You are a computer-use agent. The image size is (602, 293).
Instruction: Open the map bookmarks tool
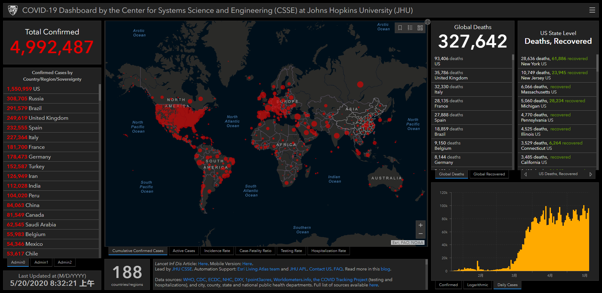400,28
